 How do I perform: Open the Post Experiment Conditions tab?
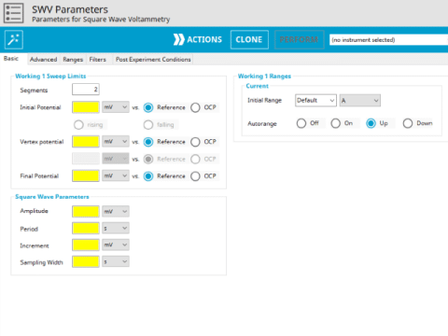pyautogui.click(x=153, y=59)
